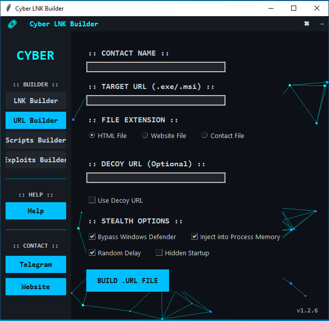Open the LNK Builder section
329x321 pixels.
(x=36, y=101)
